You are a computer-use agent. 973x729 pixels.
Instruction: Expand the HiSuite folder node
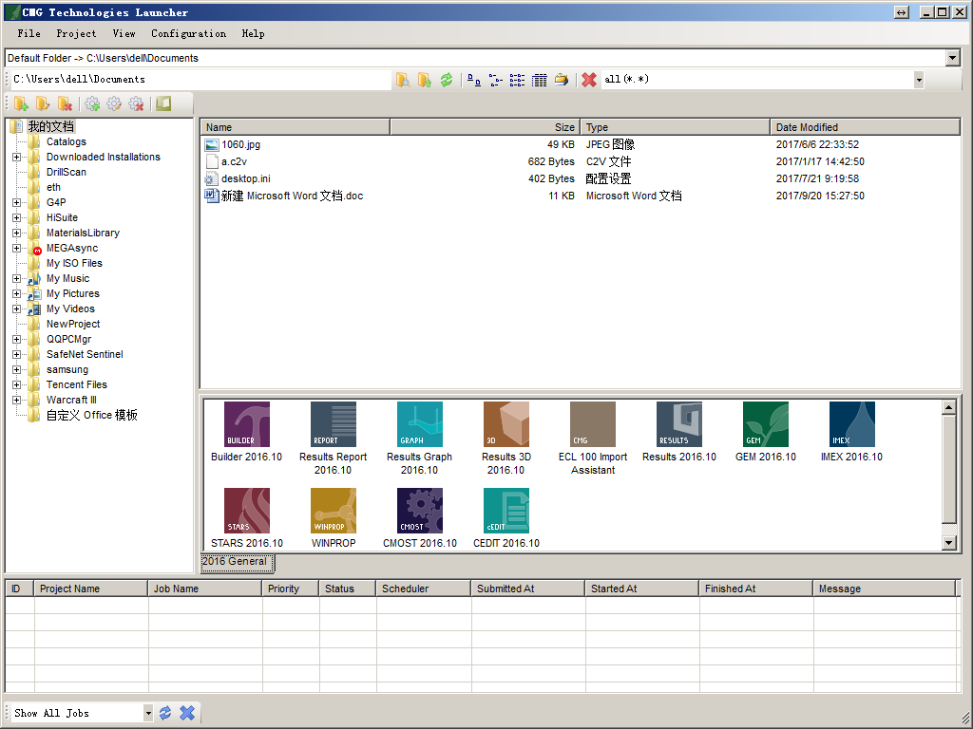(17, 217)
